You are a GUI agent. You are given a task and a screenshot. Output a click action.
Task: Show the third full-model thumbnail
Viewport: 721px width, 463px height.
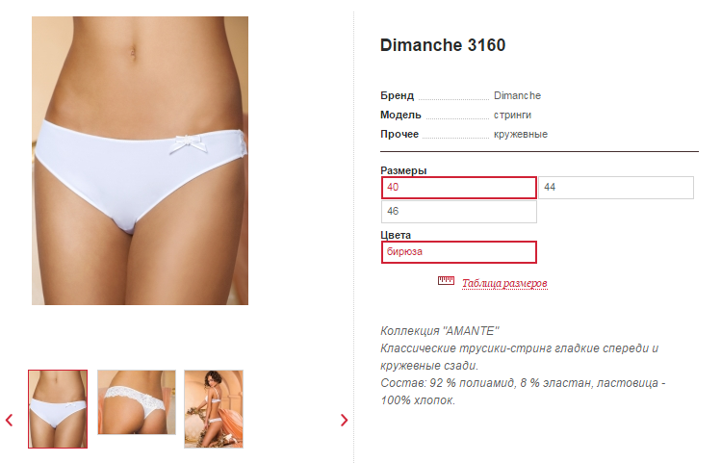[214, 409]
